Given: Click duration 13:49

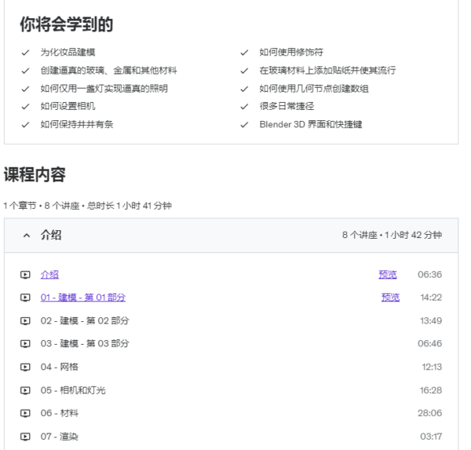Looking at the screenshot, I should click(x=431, y=320).
